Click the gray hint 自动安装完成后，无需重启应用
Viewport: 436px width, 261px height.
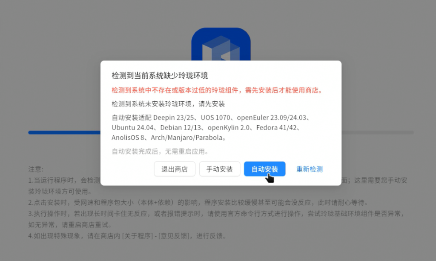(x=160, y=152)
